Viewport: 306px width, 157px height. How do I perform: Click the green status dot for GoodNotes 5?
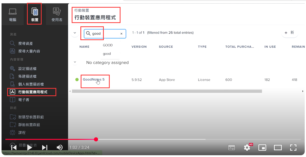tap(77, 80)
